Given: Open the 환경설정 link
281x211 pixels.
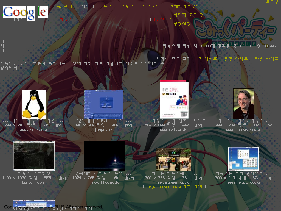Looking at the screenshot, I should pyautogui.click(x=182, y=24).
